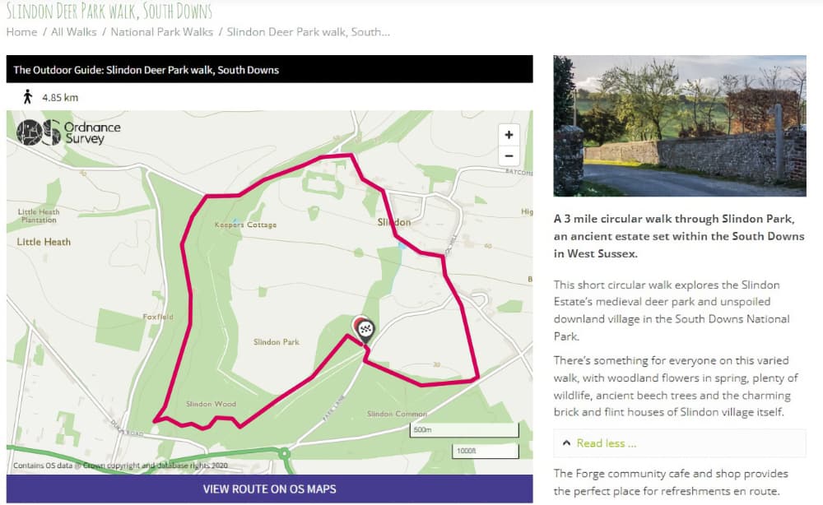Image resolution: width=823 pixels, height=505 pixels.
Task: Click the Slindon Park map label
Action: [277, 342]
